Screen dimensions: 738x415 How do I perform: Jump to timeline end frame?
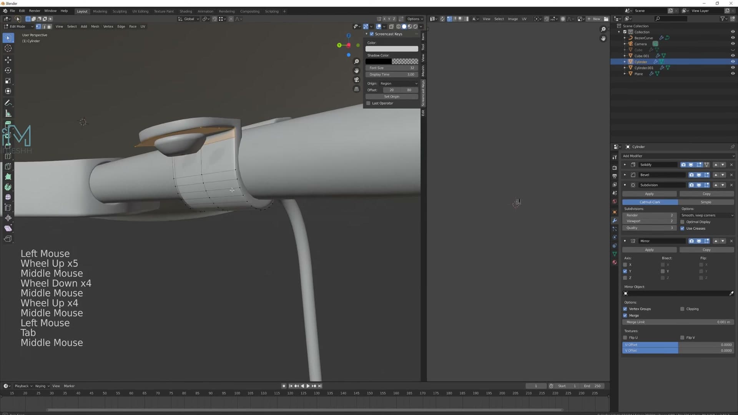coord(320,386)
